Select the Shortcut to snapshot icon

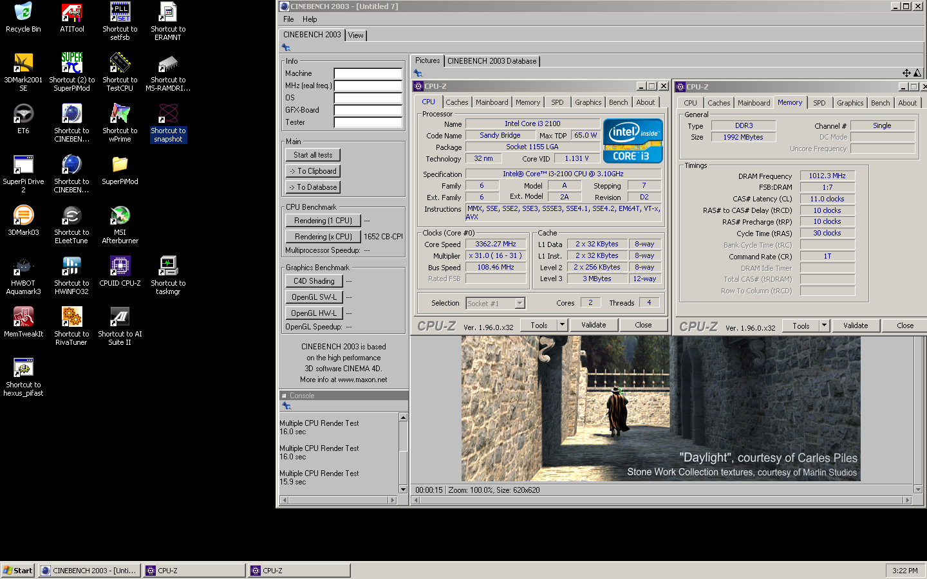pos(168,123)
